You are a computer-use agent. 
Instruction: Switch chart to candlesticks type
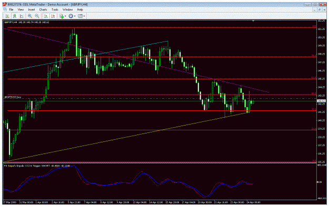coord(15,16)
